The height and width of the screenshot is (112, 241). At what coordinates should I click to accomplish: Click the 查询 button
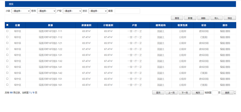coord(177,18)
